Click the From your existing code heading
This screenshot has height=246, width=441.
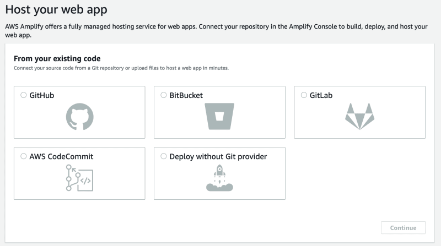tap(57, 58)
